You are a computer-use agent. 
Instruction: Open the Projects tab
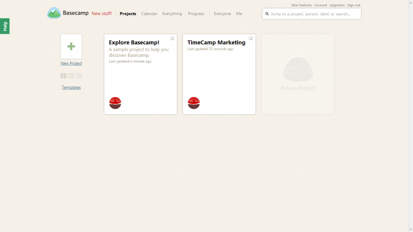[128, 14]
